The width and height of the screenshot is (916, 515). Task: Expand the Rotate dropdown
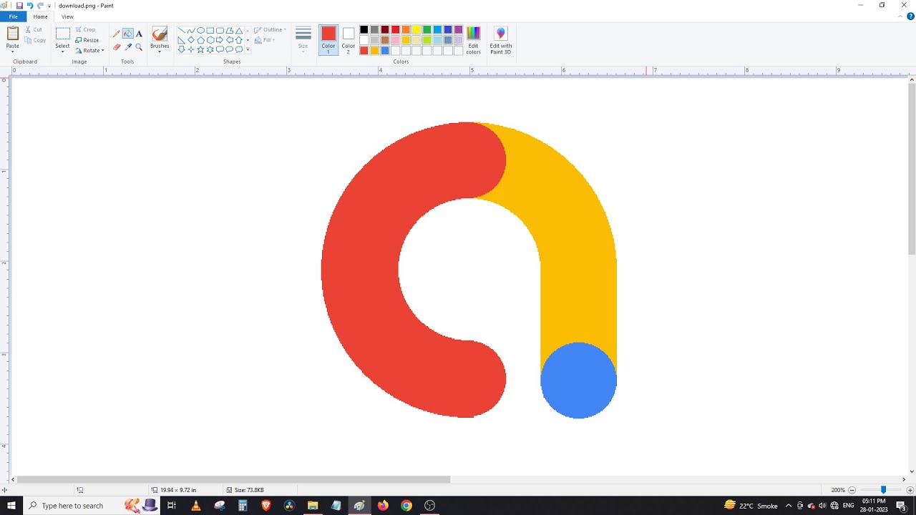pyautogui.click(x=103, y=51)
